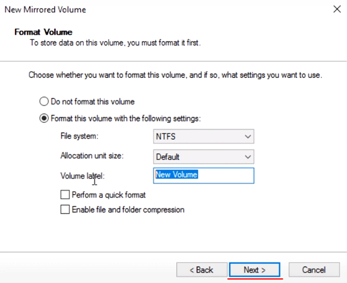Click the New Mirrored Volume title bar text
Screen dimensions: 347x283
coord(45,10)
